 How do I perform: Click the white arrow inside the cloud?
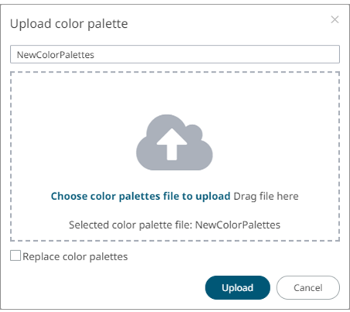172,144
